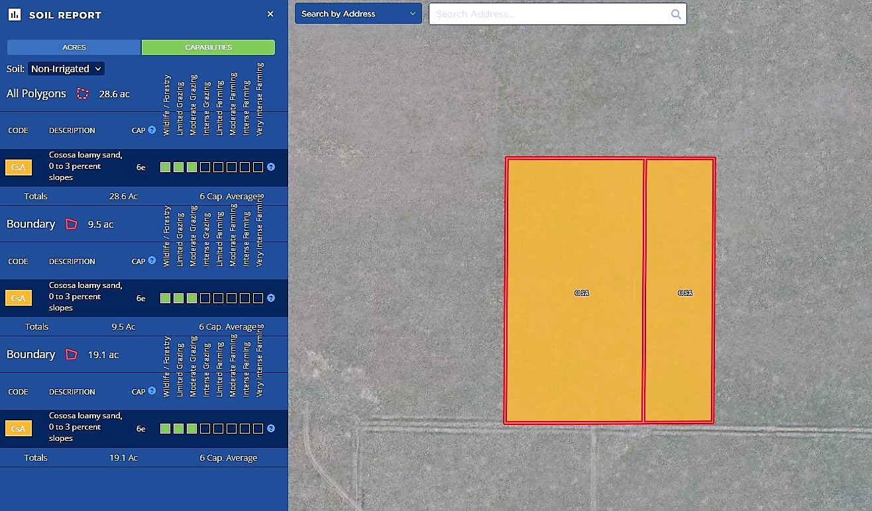Select the CAPABILITIES tab

[x=208, y=48]
